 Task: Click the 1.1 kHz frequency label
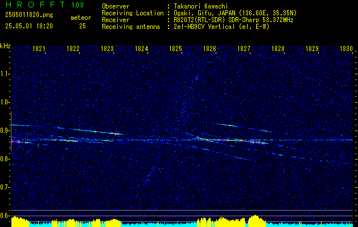(x=5, y=74)
